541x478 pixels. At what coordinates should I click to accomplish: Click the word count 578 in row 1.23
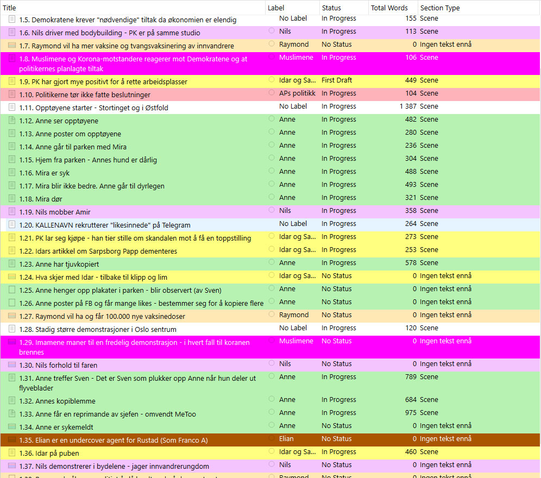[411, 263]
